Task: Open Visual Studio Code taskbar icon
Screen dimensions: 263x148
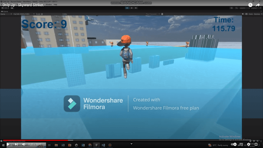Action: pyautogui.click(x=103, y=145)
